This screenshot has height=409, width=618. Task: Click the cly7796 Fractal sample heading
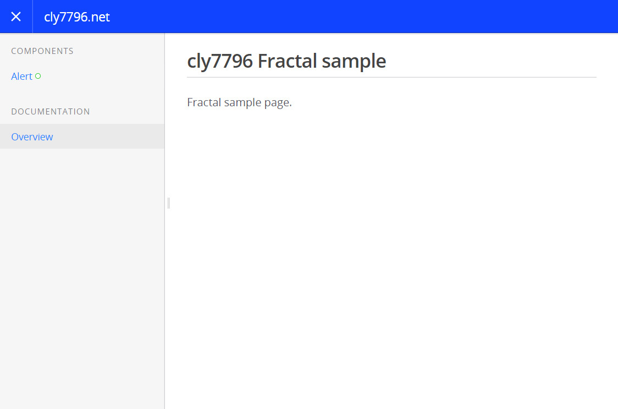pos(286,61)
